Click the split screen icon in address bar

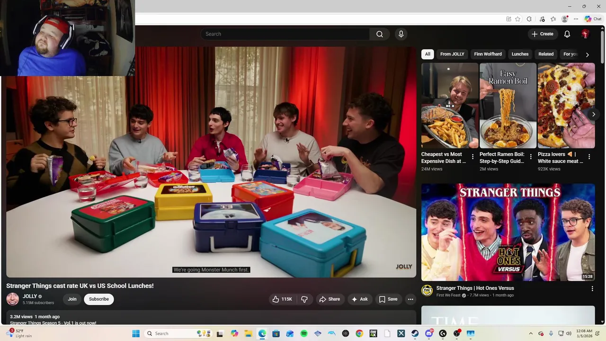point(508,19)
